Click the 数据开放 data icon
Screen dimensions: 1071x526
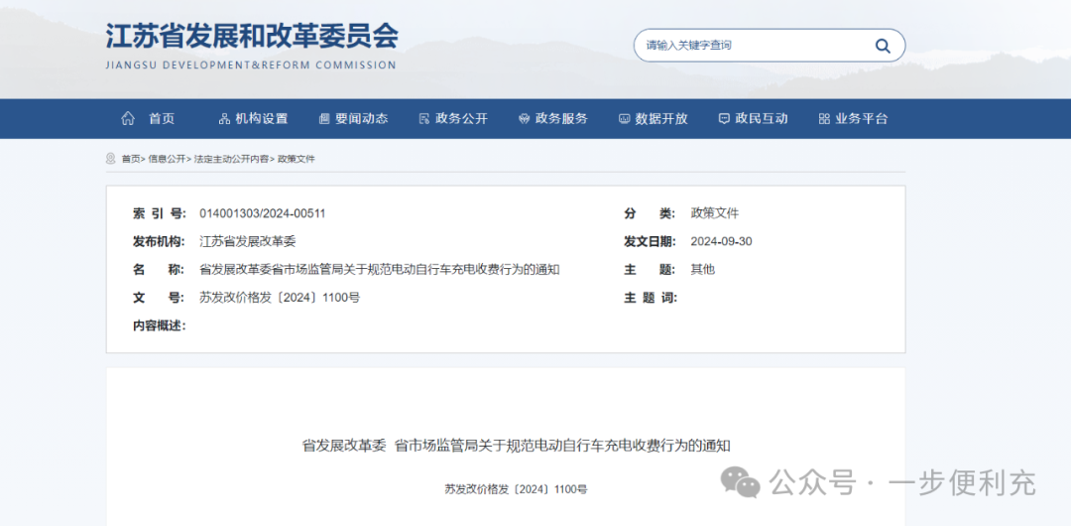(625, 119)
